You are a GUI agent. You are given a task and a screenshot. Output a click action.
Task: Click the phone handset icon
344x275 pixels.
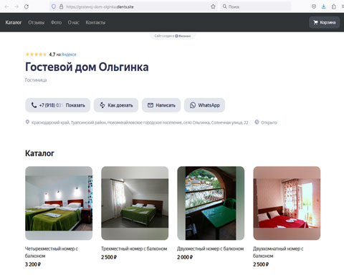34,105
